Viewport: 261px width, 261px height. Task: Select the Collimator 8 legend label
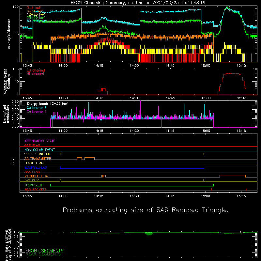coord(37,108)
